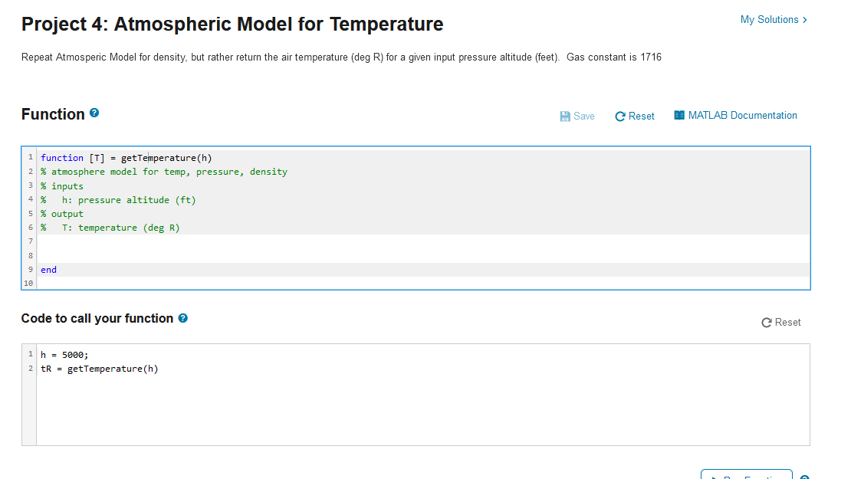
Task: Click the 'end' keyword on line 9
Action: 48,270
